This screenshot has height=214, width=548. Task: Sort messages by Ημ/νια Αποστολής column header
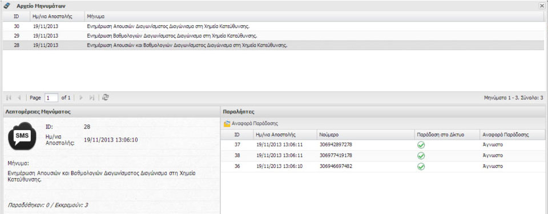(x=57, y=17)
